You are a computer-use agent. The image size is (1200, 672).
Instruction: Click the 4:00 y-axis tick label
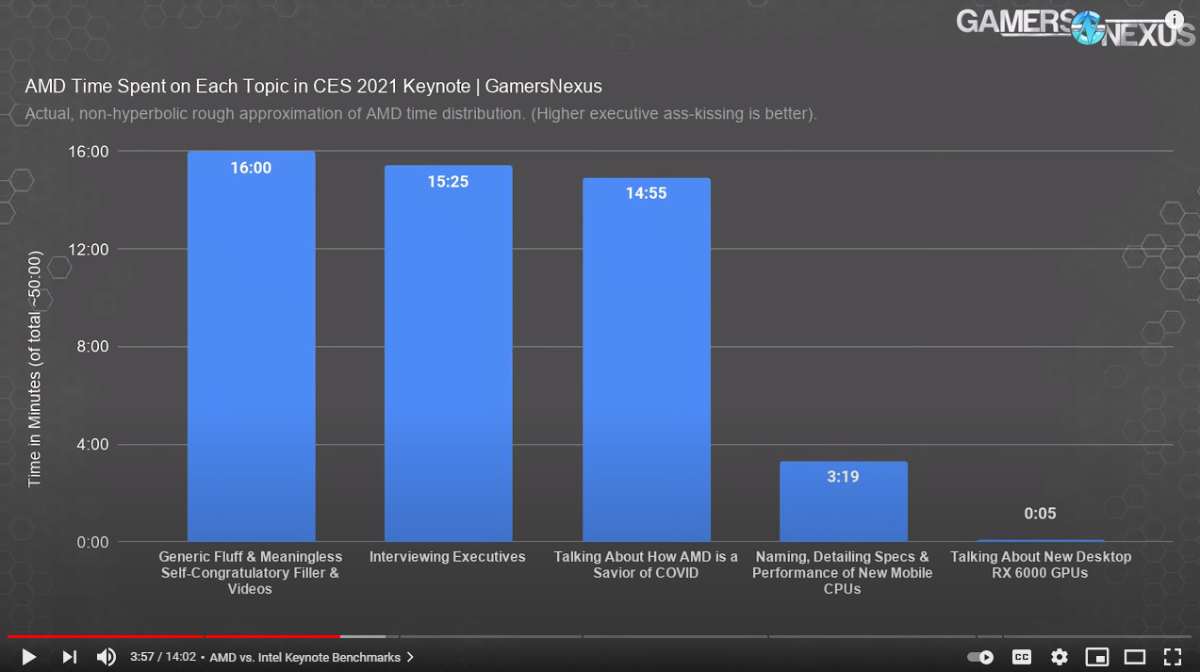[x=92, y=444]
